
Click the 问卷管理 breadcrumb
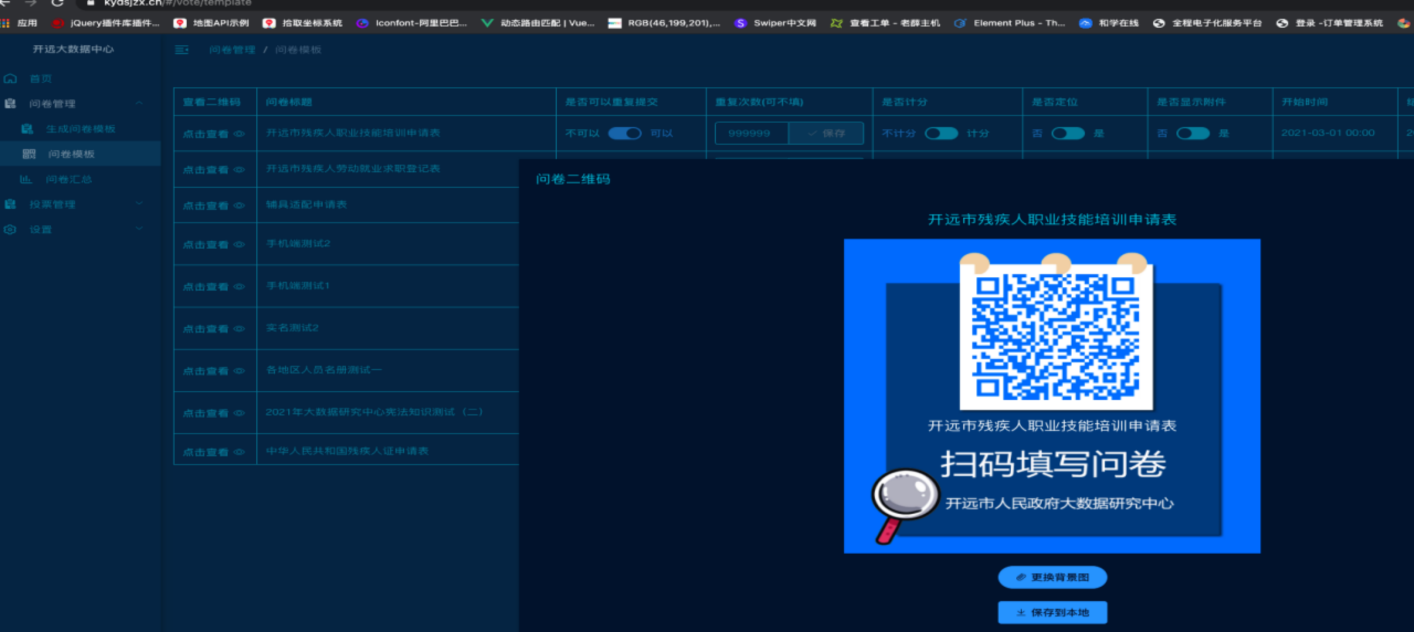(x=232, y=50)
